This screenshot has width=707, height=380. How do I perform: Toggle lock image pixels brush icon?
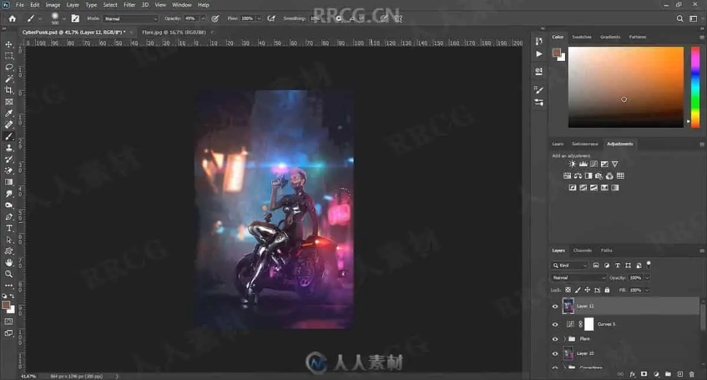(x=577, y=290)
